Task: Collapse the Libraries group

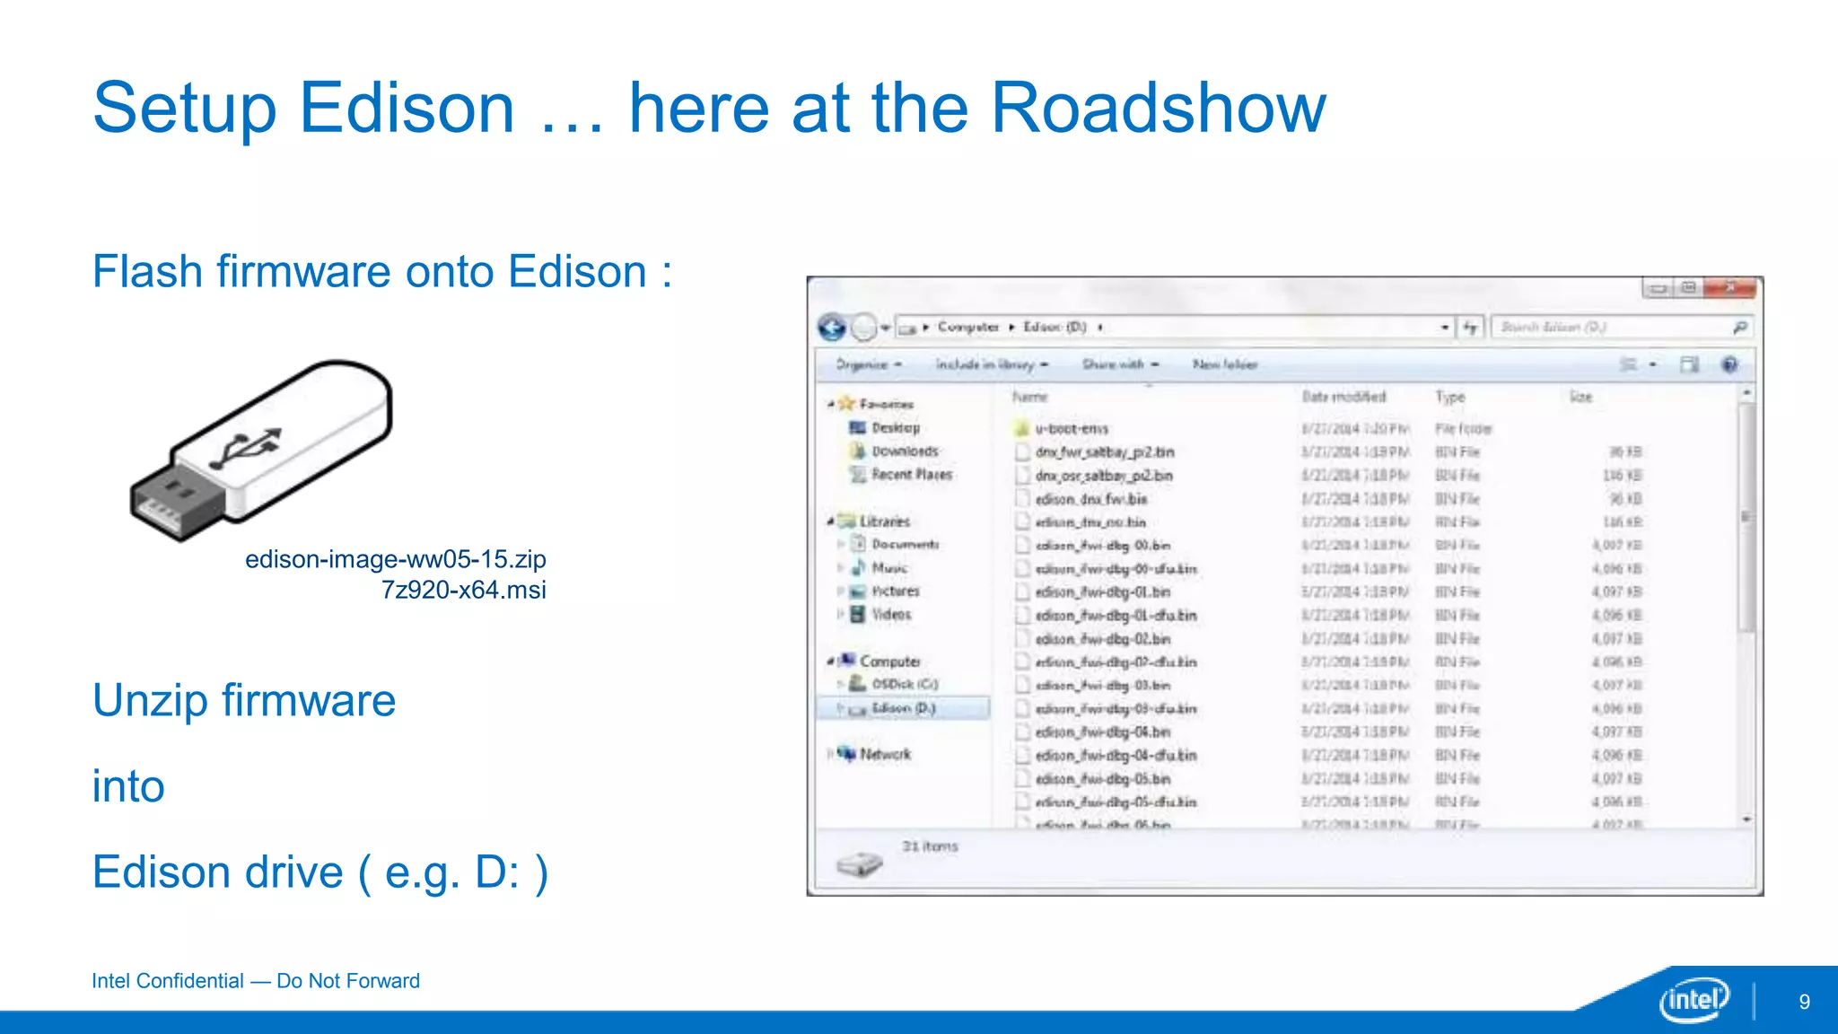Action: coord(830,521)
